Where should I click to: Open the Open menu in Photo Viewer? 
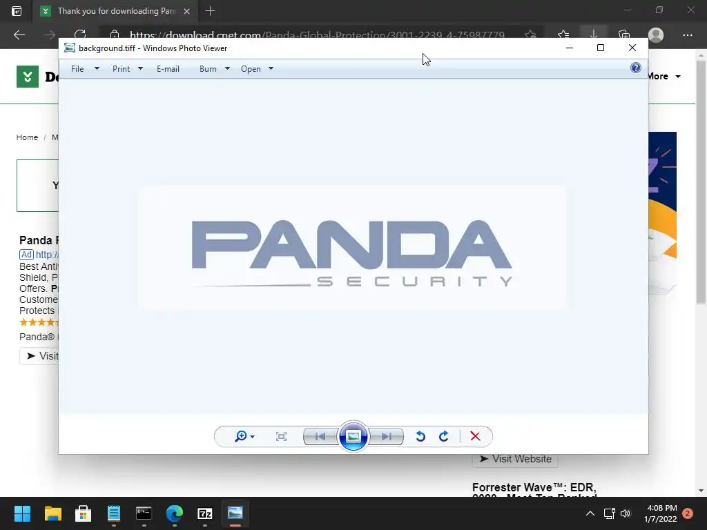tap(251, 69)
